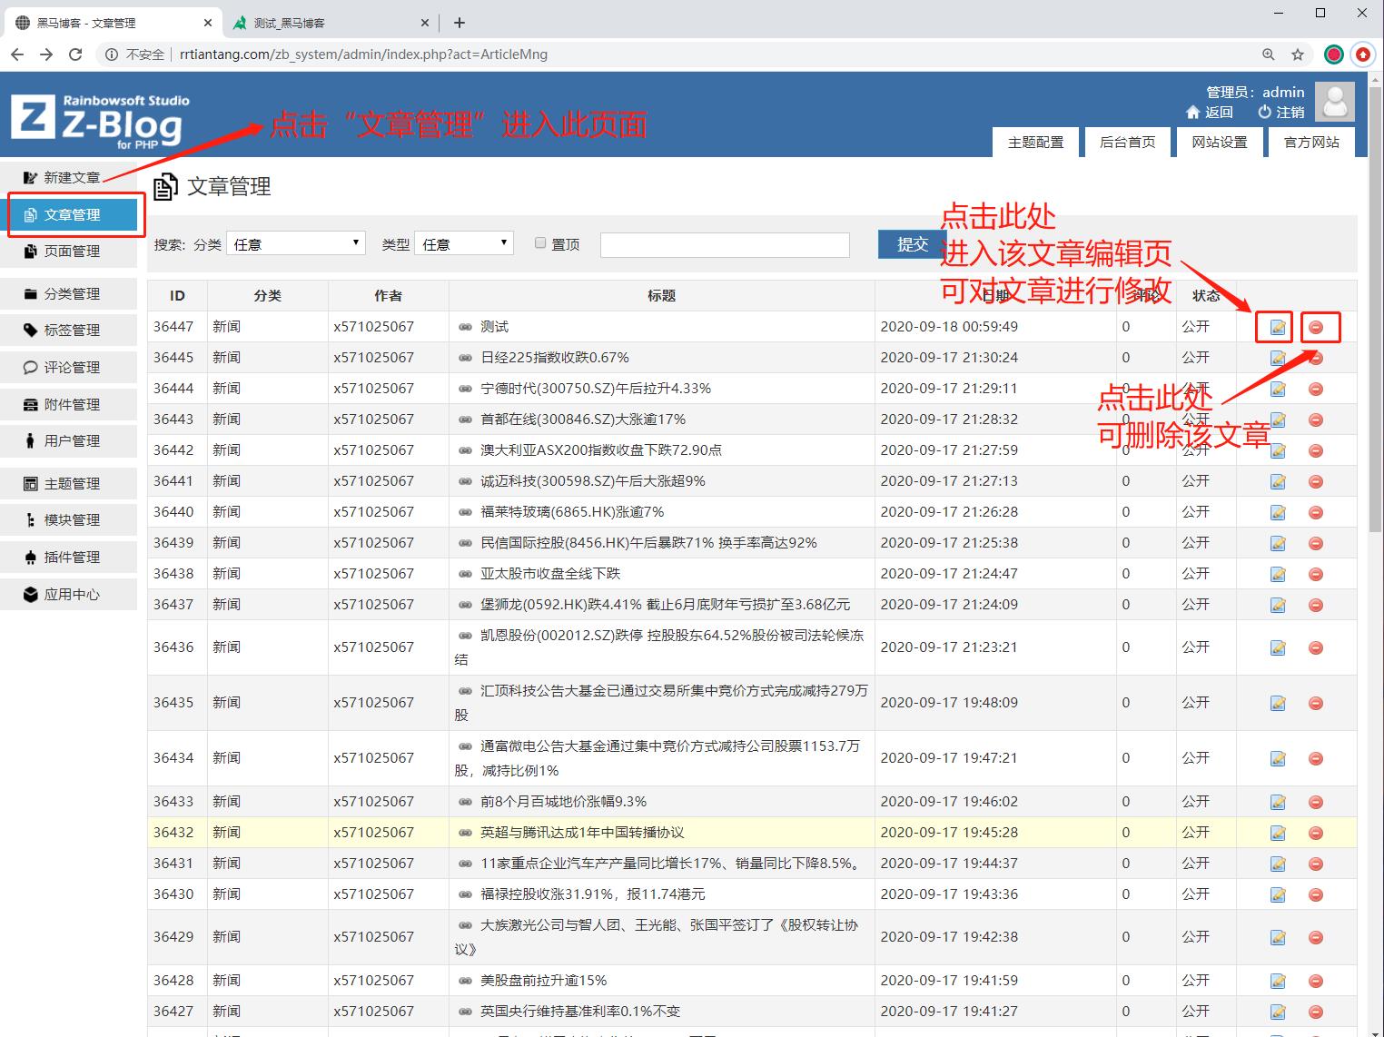
Task: Edit article 36438 亚太股市收盘全线下跌
Action: [x=1278, y=574]
